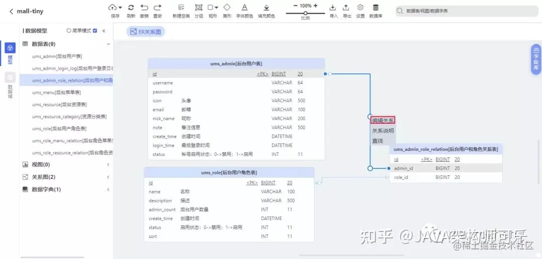Click the password row in ums_admin
The width and height of the screenshot is (542, 259).
coord(236,92)
